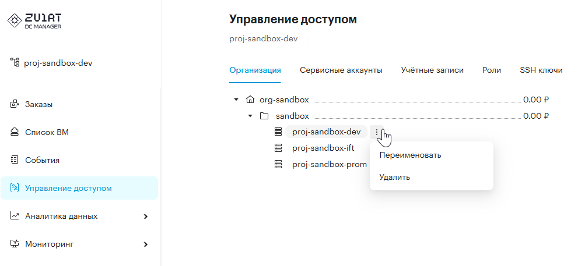Click the События log icon
578x266 pixels.
pyautogui.click(x=15, y=160)
